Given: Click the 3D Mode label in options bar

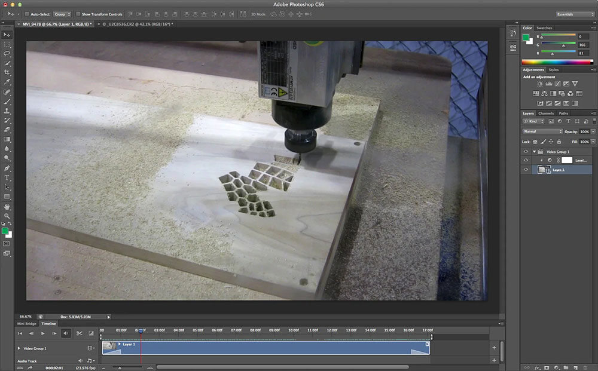Looking at the screenshot, I should tap(258, 14).
